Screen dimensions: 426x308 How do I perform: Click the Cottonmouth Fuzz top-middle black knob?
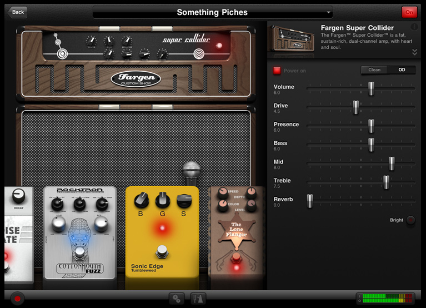click(79, 204)
